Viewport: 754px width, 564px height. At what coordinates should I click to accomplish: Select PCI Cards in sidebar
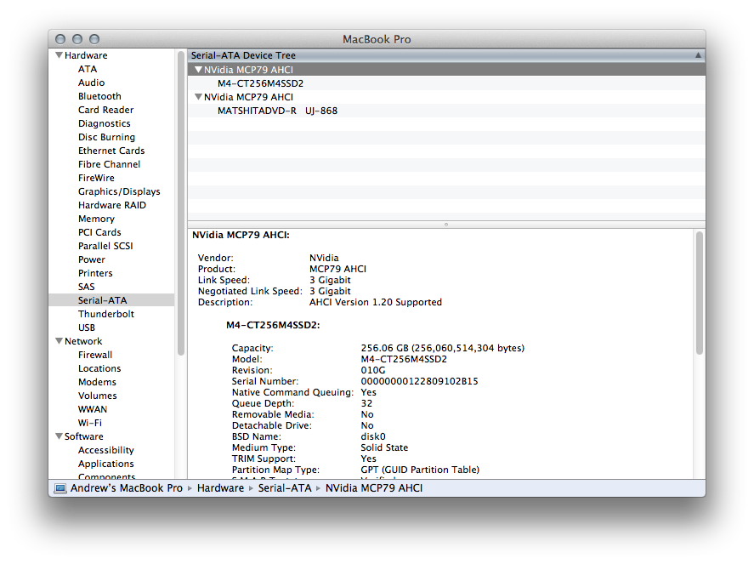[x=99, y=232]
